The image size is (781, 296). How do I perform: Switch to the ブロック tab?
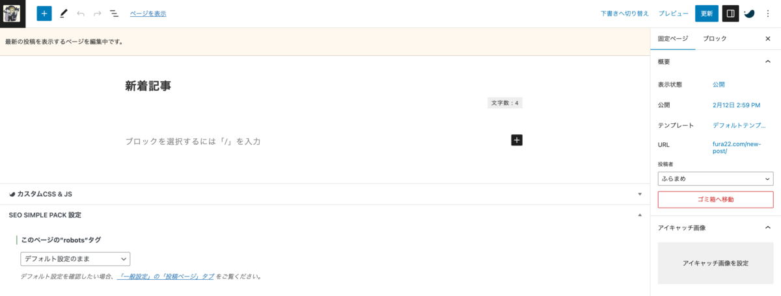tap(715, 38)
